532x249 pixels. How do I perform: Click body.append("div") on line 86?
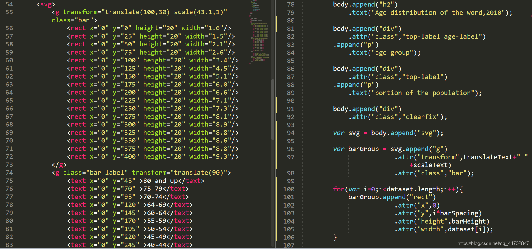(367, 69)
